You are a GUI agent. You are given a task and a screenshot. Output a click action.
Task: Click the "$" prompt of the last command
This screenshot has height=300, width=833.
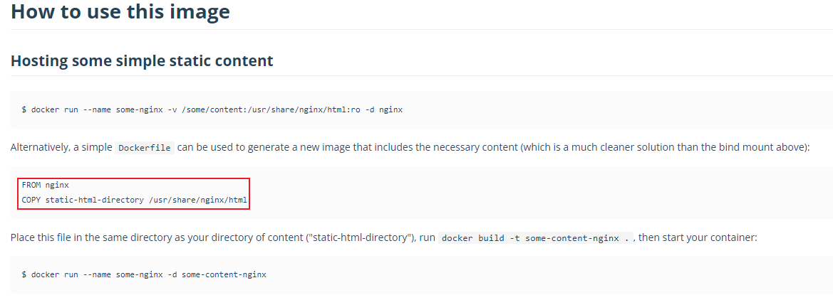pos(24,274)
